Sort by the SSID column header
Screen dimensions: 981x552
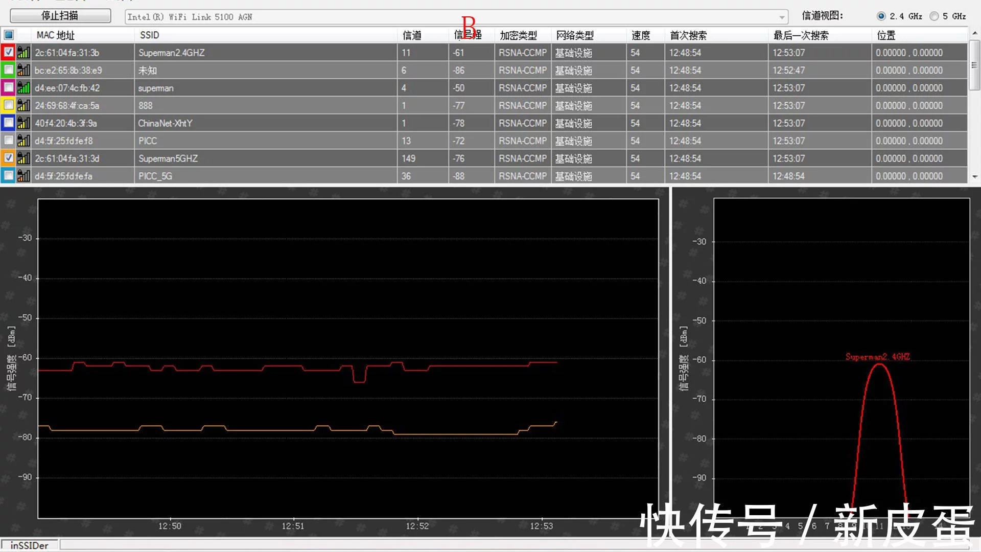click(266, 35)
